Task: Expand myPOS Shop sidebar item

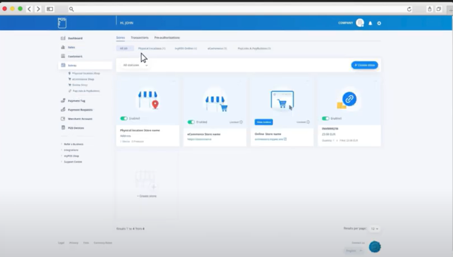Action: pos(71,156)
